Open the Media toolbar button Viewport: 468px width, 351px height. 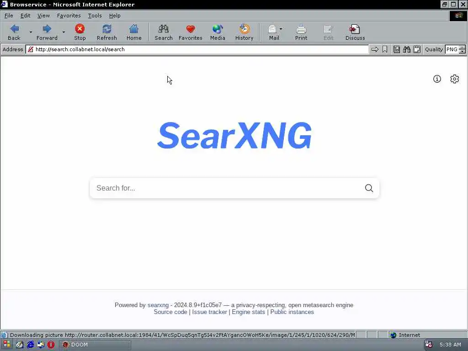tap(217, 32)
